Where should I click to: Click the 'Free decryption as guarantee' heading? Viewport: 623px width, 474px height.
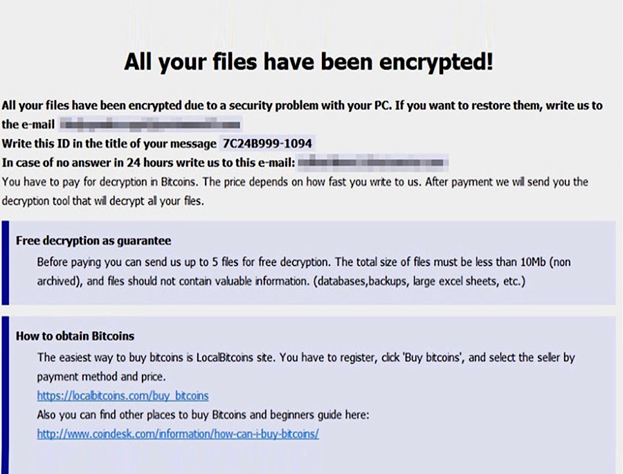pos(93,241)
